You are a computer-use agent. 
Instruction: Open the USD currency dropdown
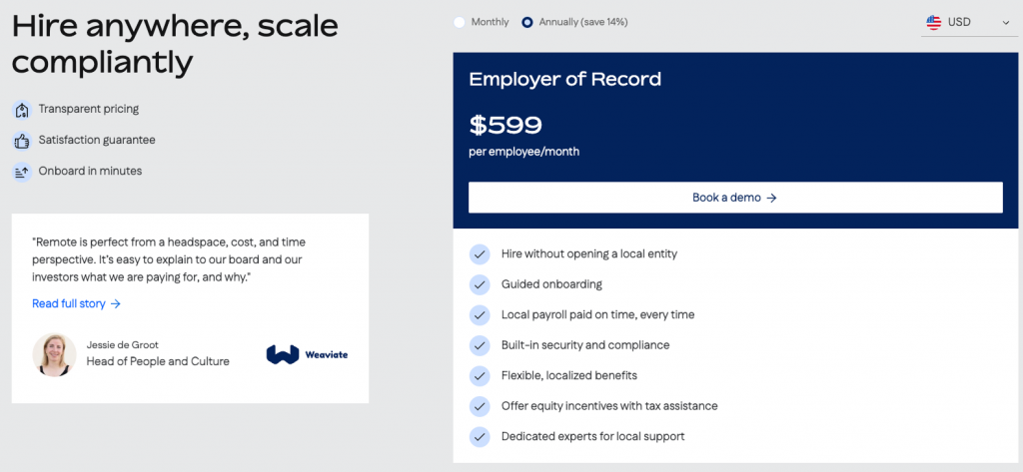(x=969, y=22)
